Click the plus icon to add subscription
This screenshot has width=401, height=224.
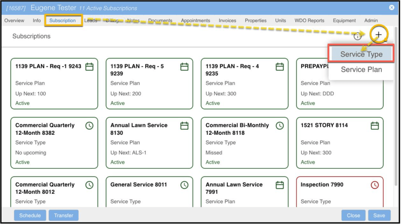pos(378,35)
